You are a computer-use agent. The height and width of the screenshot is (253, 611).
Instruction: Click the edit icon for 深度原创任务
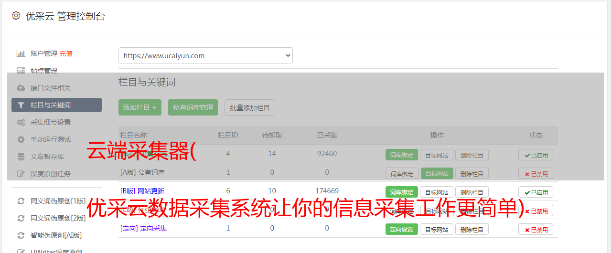(21, 174)
